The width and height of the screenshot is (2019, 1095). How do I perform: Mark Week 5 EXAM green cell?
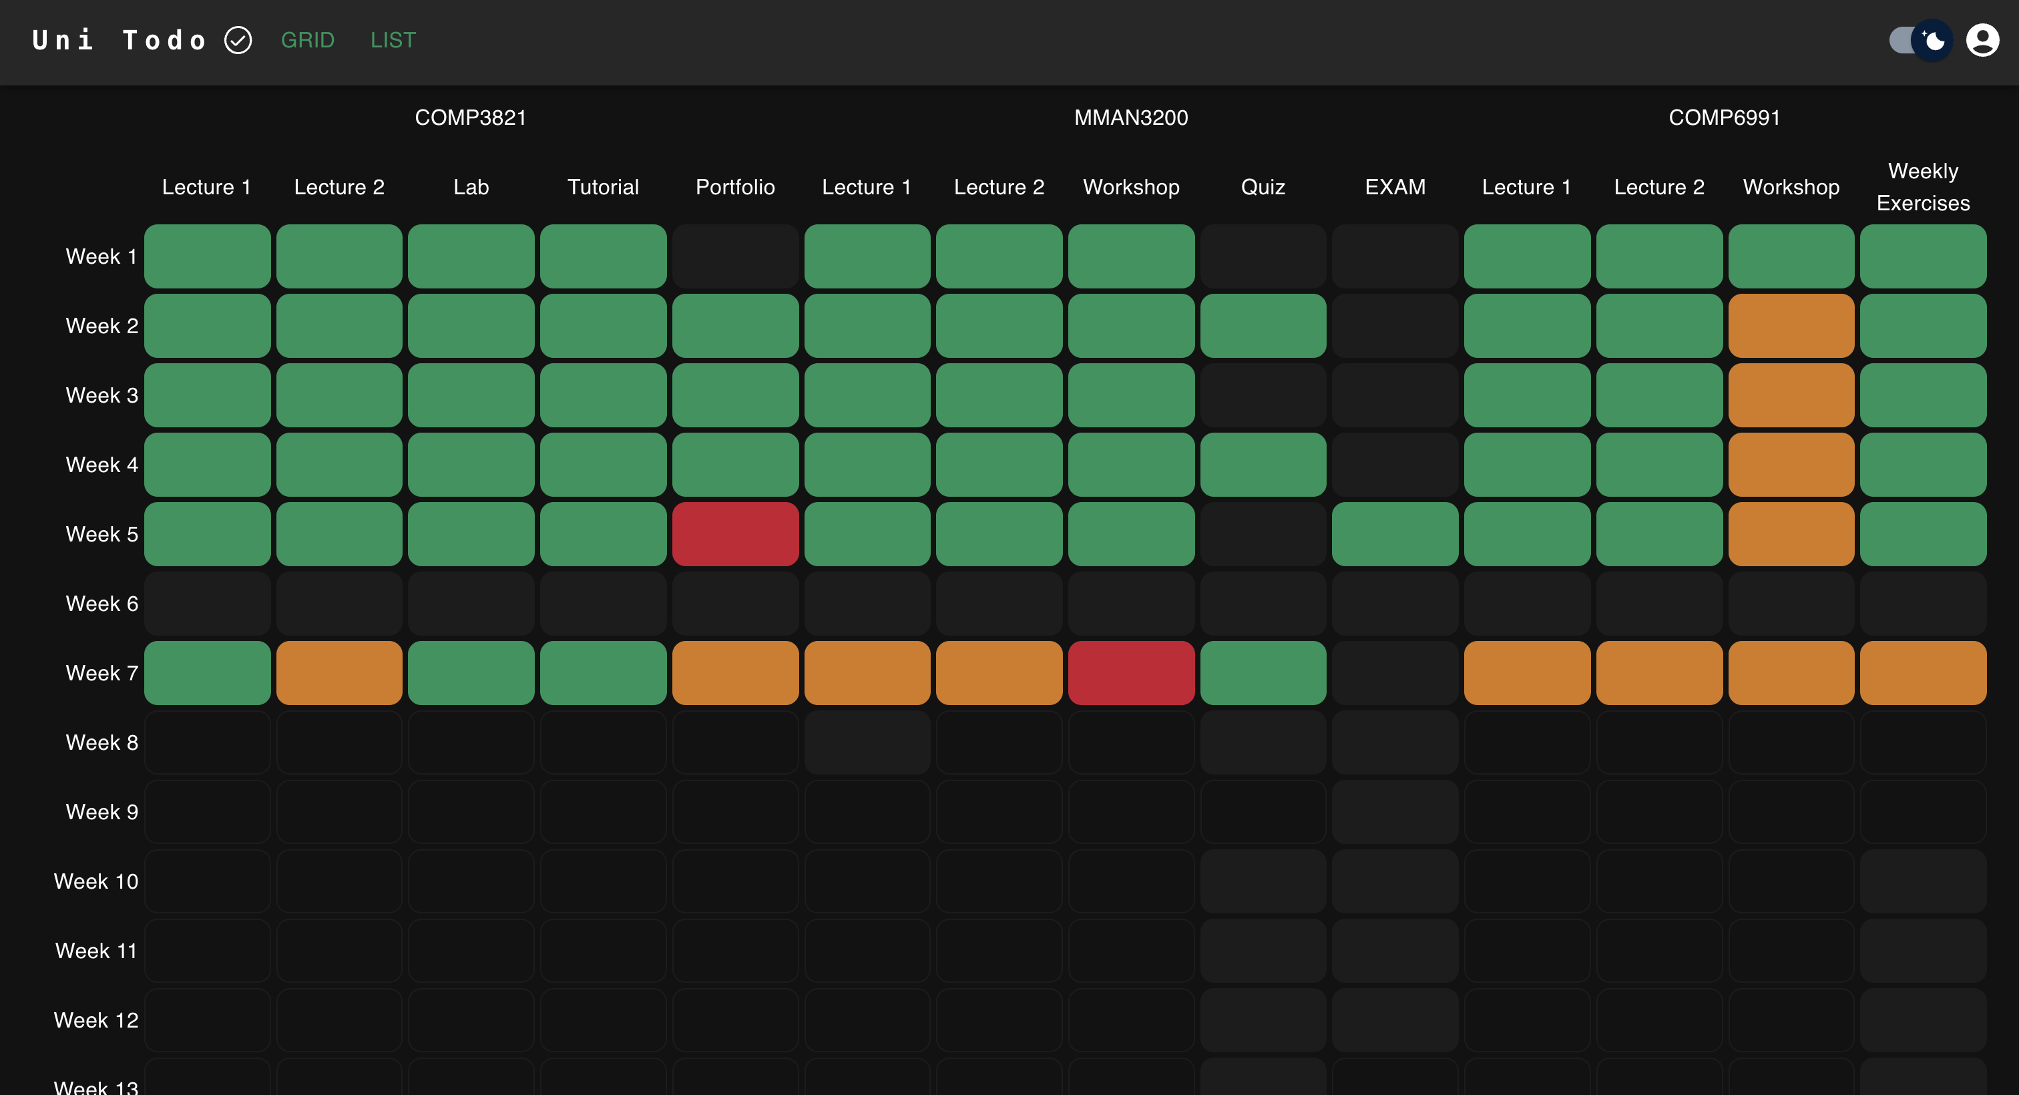[1394, 533]
